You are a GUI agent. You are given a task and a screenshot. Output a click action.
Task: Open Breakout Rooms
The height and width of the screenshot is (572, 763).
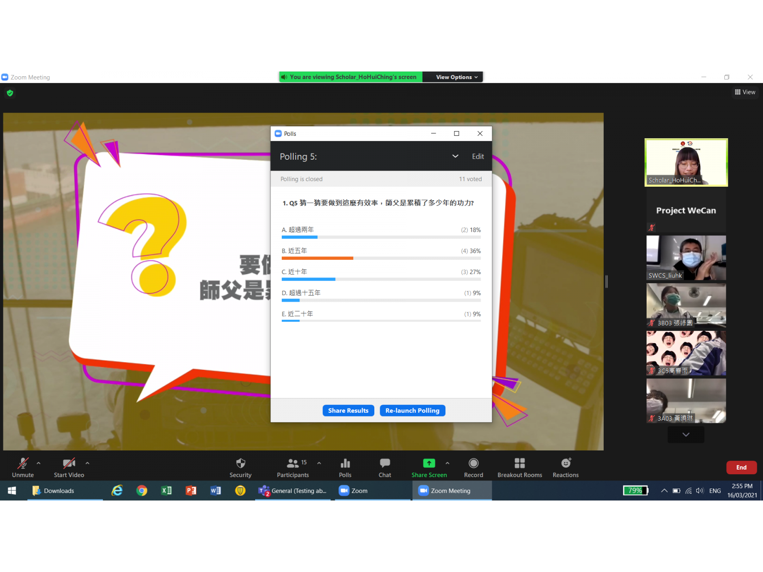(519, 463)
